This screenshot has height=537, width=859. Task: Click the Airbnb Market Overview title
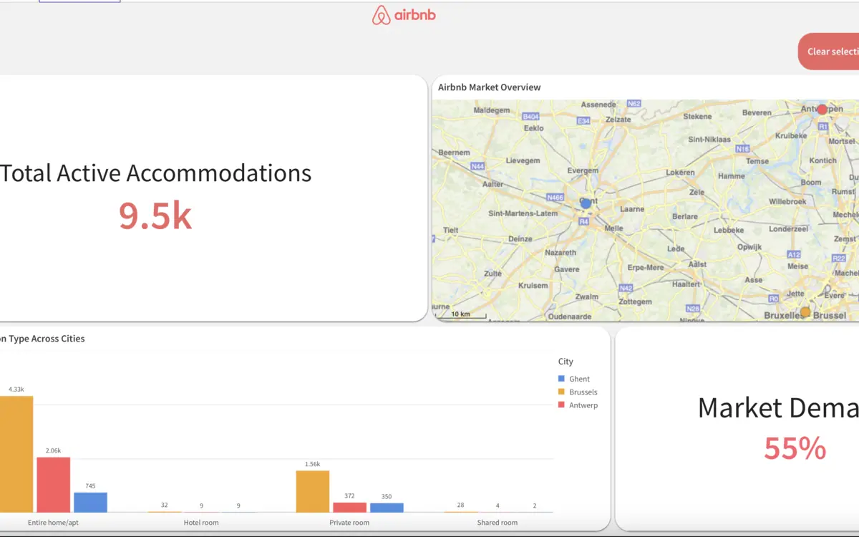point(490,87)
